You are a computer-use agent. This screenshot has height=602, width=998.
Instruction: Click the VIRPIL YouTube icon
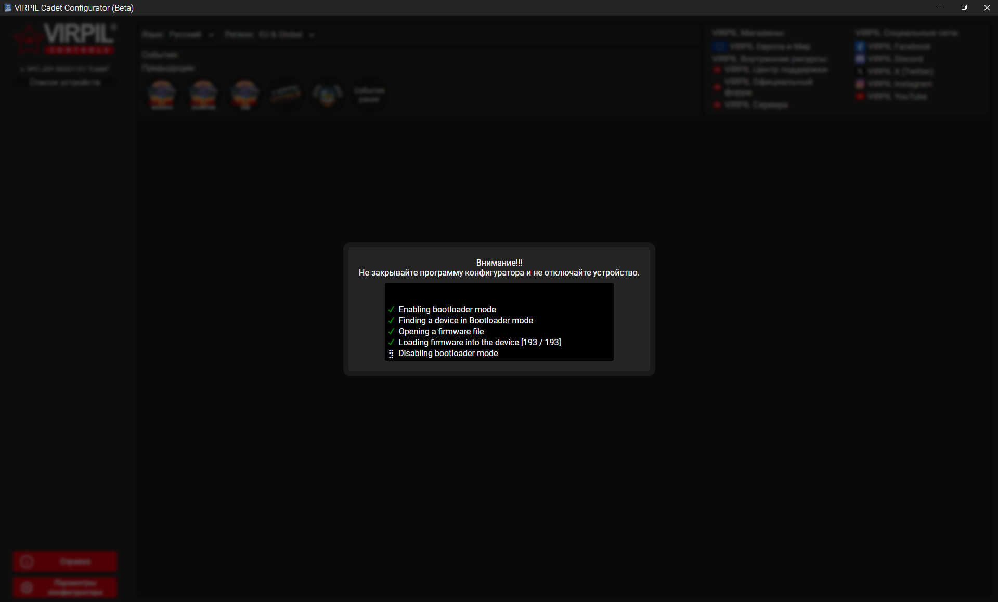pyautogui.click(x=860, y=97)
